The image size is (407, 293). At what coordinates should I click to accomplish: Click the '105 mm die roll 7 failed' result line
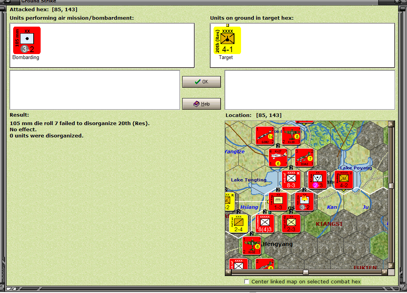[x=80, y=123]
